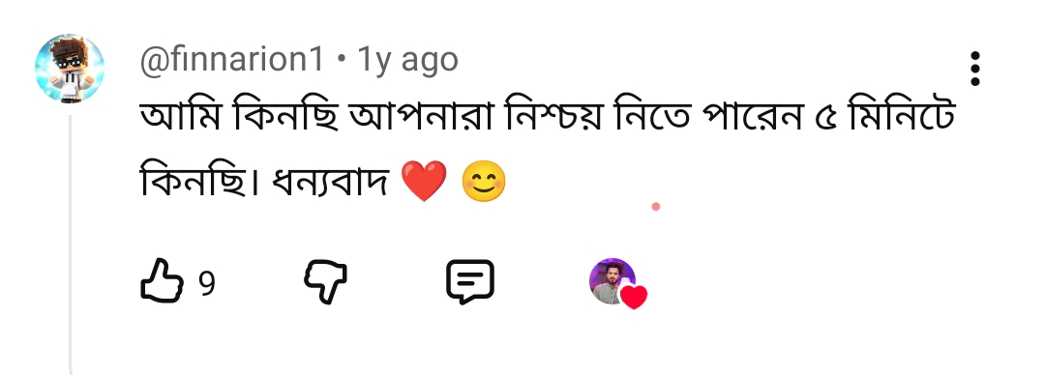The width and height of the screenshot is (1045, 375).
Task: Click the red heart emoji in comment
Action: pos(424,181)
